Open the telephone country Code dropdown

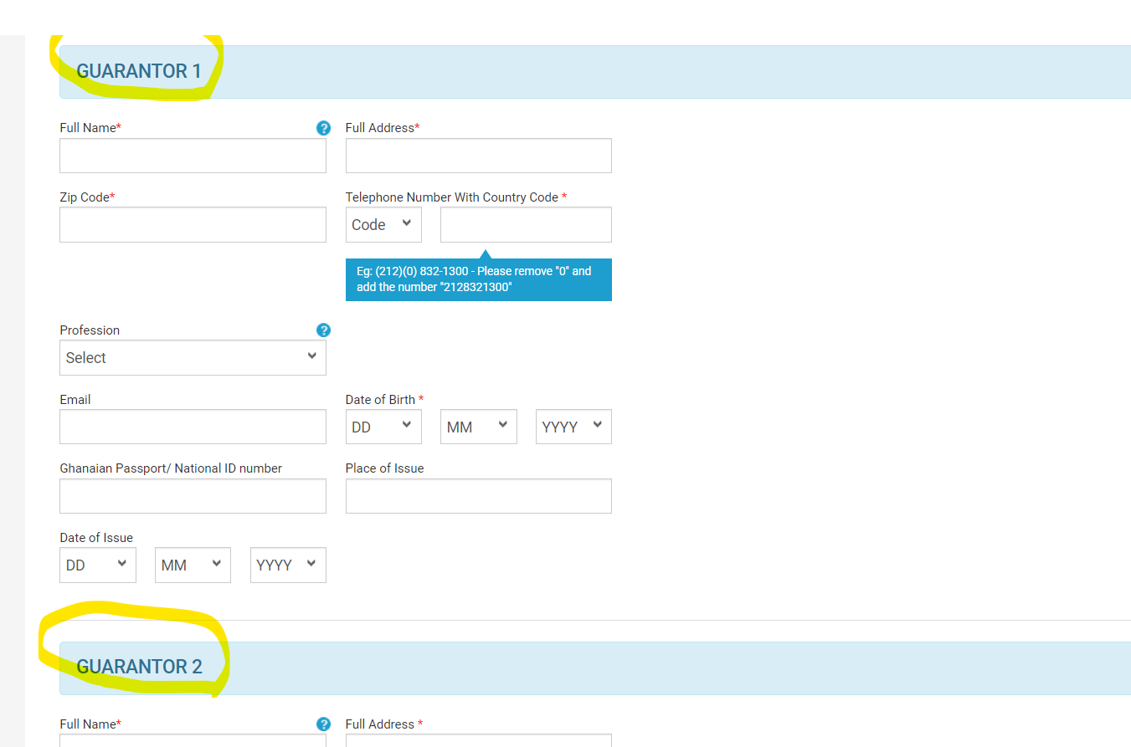383,224
